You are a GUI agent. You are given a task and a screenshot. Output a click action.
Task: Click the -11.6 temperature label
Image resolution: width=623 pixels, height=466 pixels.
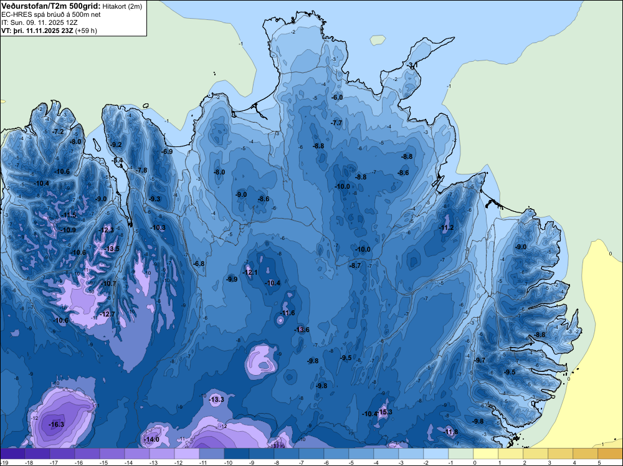point(287,313)
